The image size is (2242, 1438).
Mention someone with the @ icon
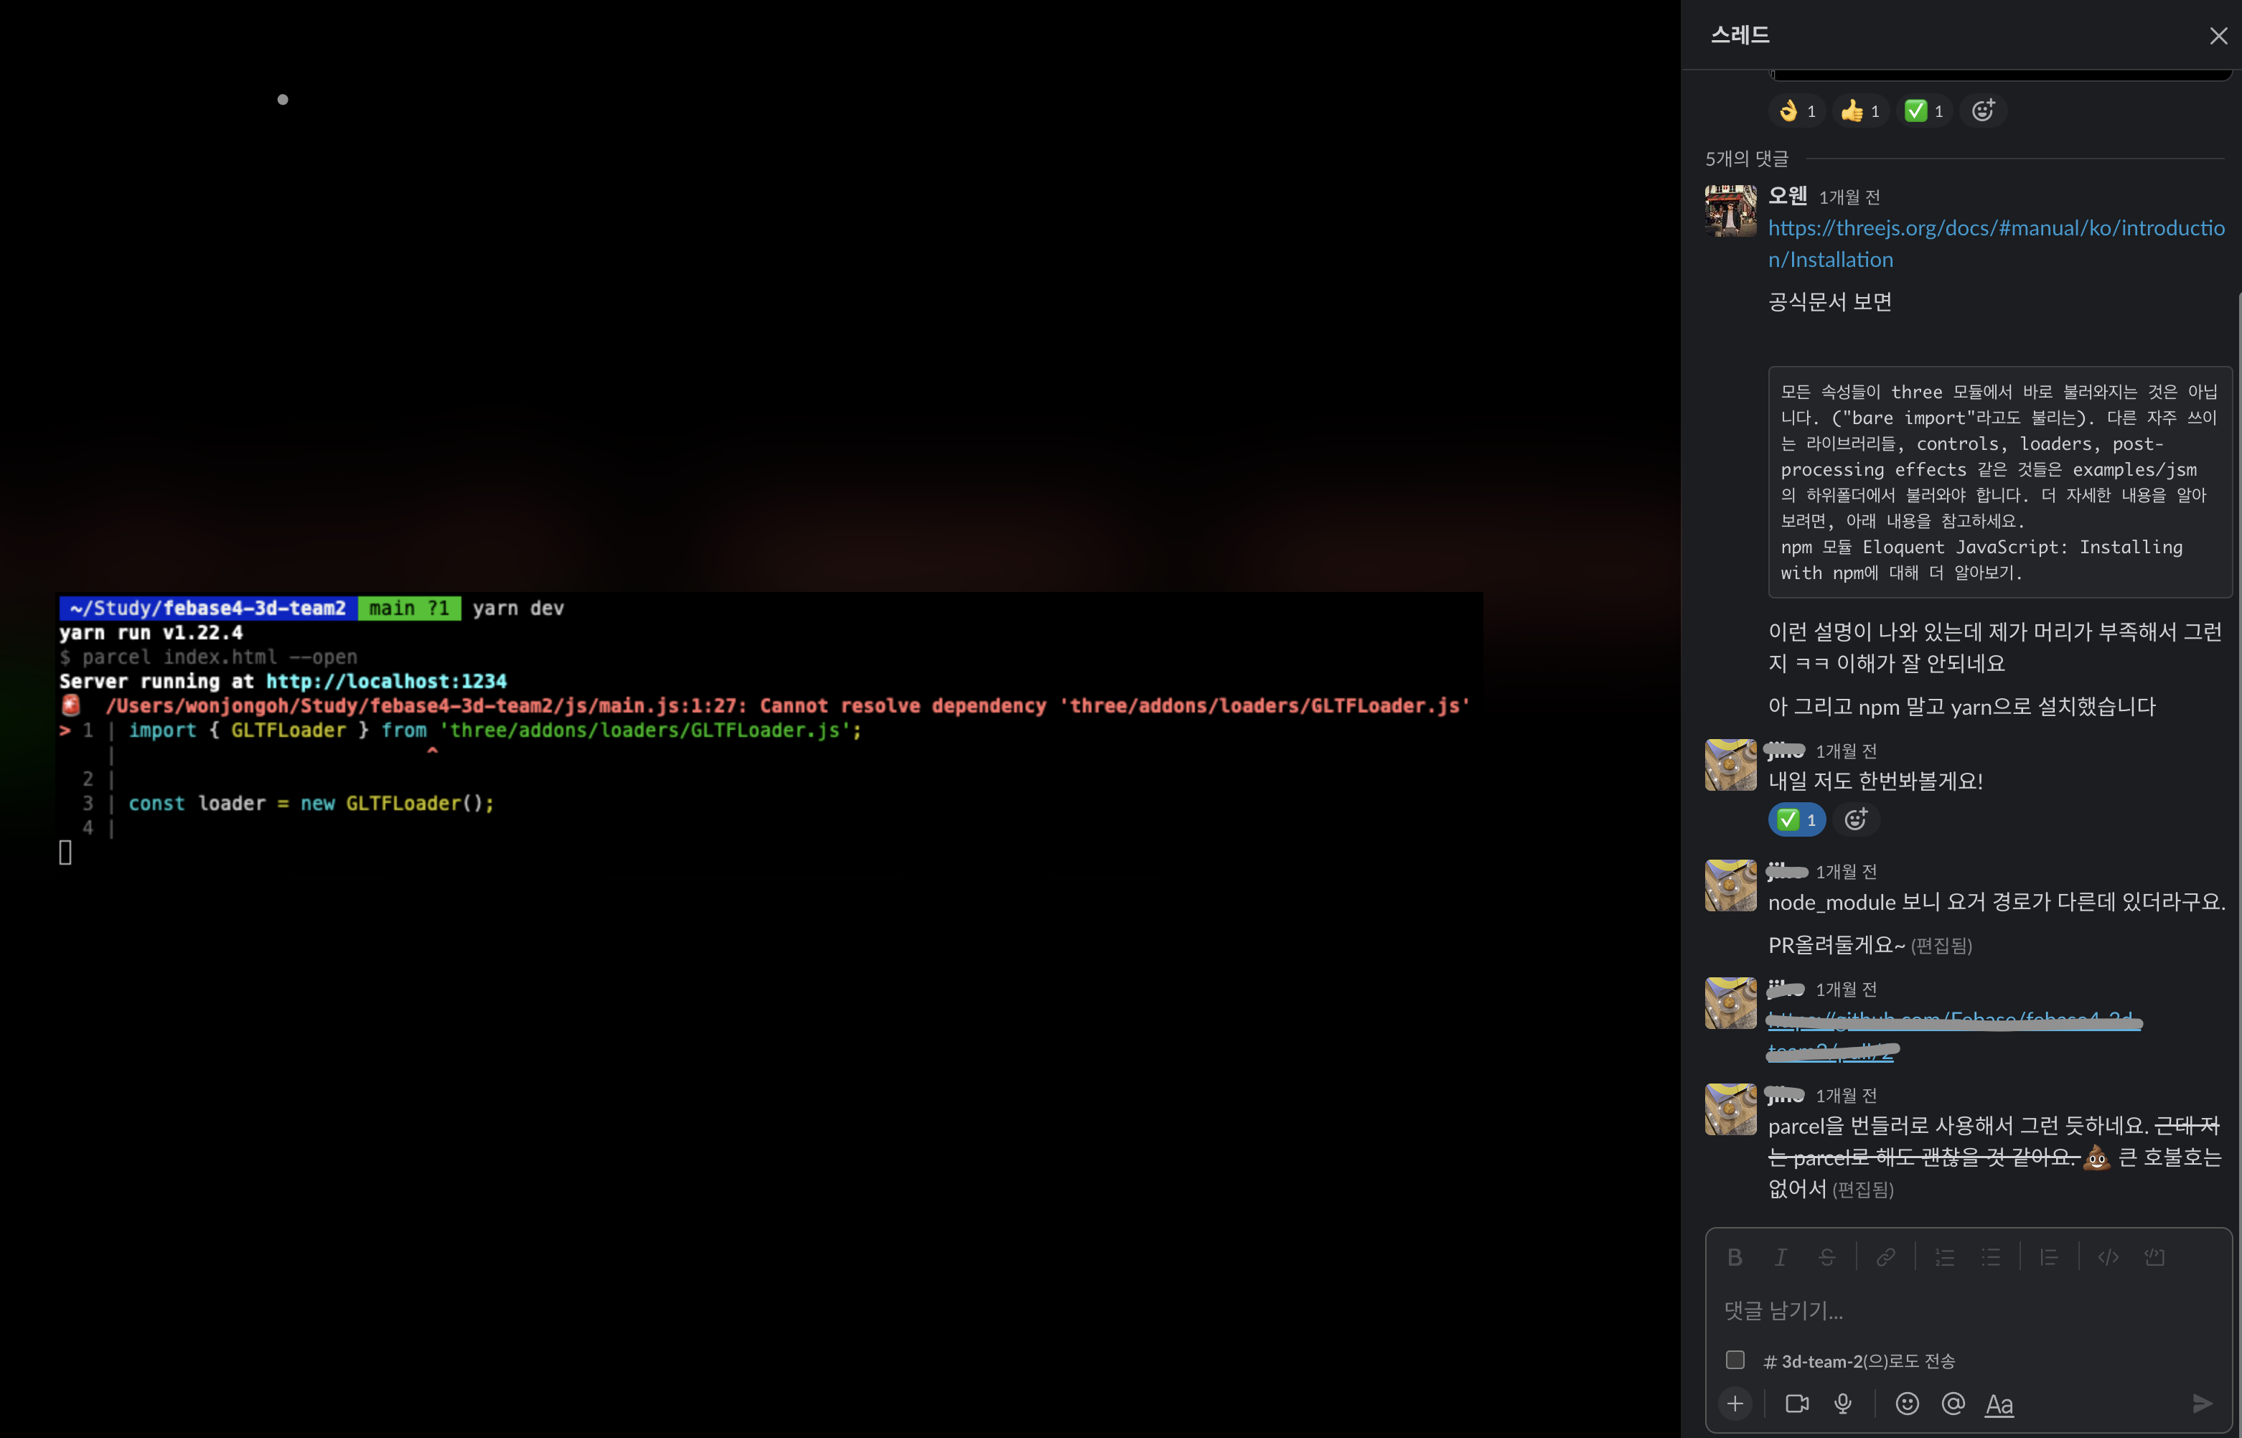[x=1953, y=1404]
